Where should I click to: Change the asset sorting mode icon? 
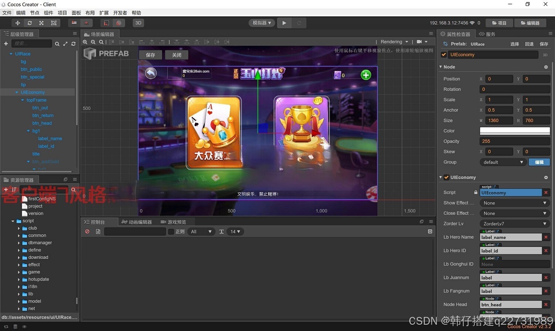14,189
